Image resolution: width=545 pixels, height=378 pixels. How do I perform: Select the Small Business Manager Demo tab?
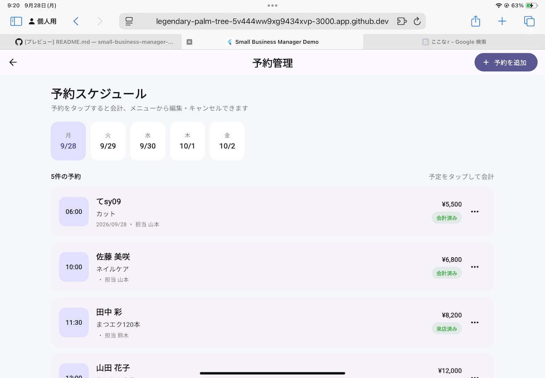[x=272, y=42]
